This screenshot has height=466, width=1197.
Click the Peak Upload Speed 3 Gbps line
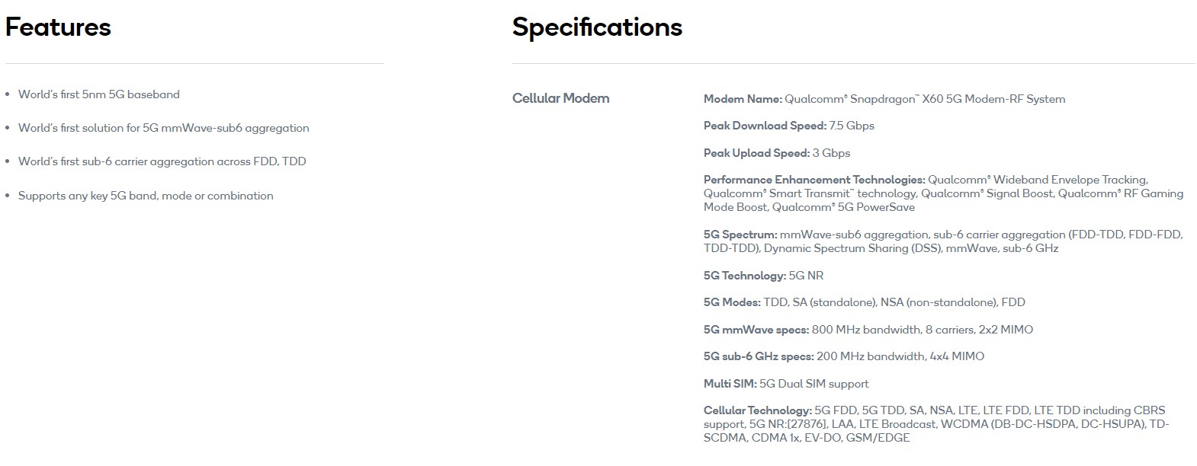pyautogui.click(x=777, y=153)
